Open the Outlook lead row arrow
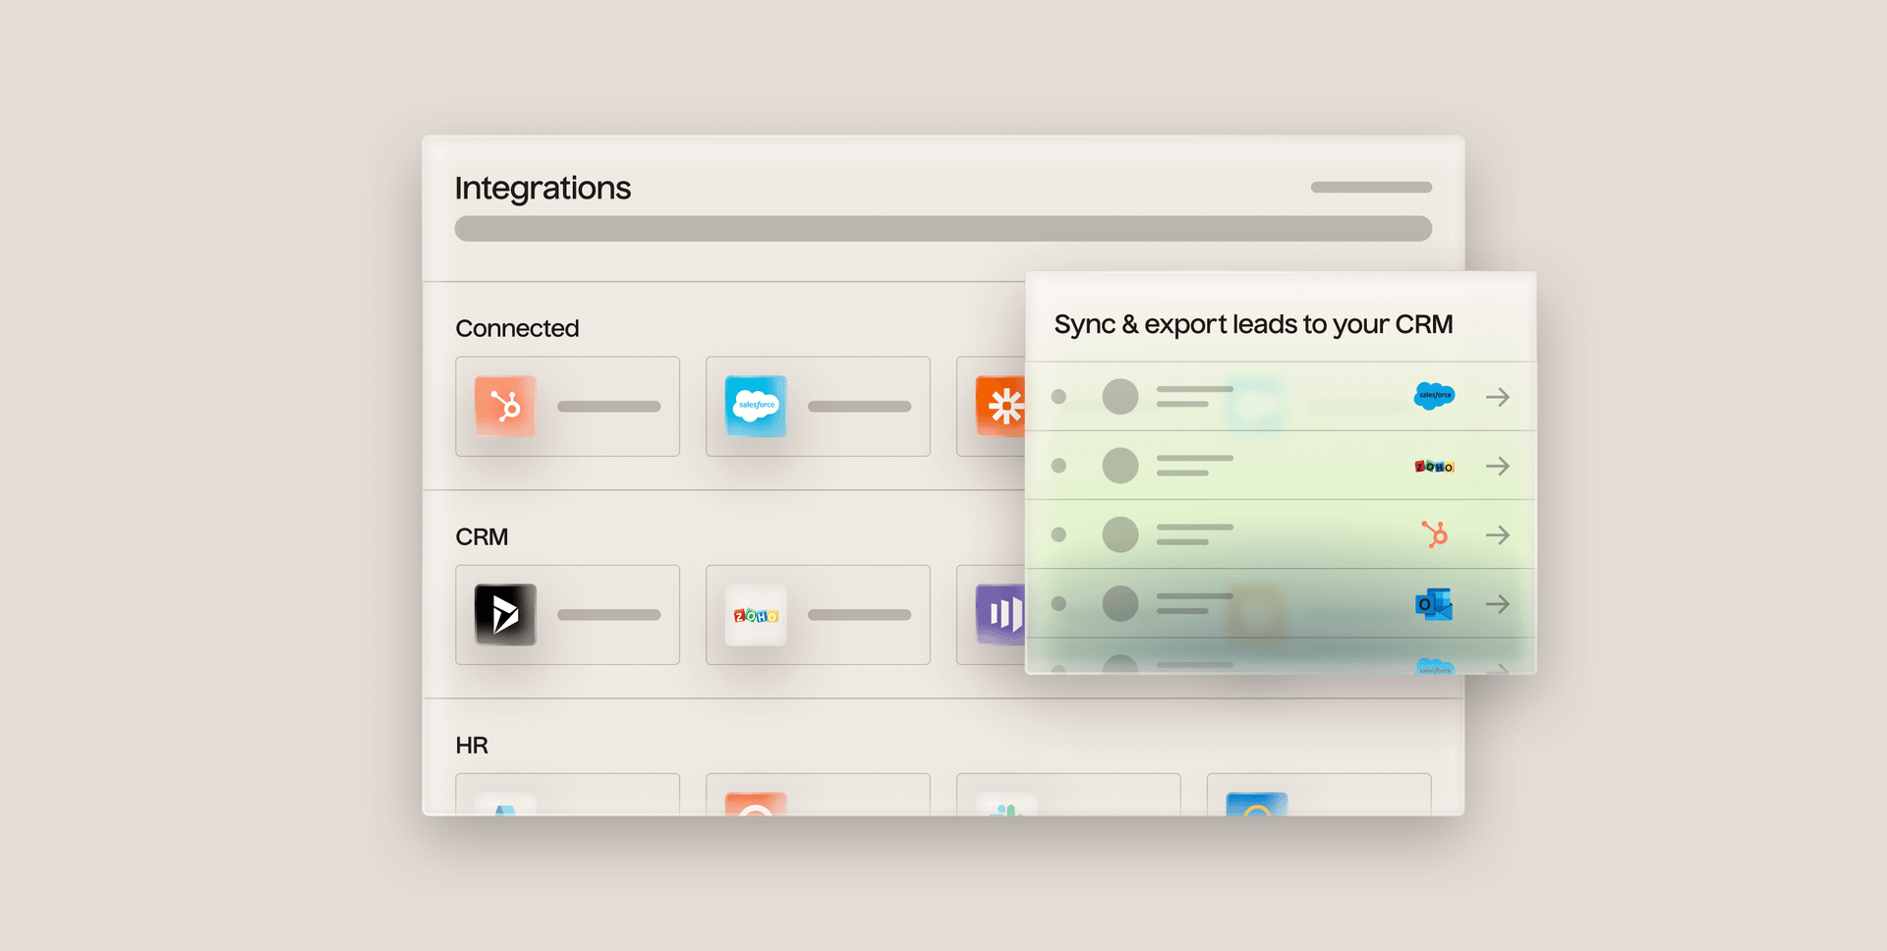This screenshot has height=951, width=1887. [x=1497, y=604]
